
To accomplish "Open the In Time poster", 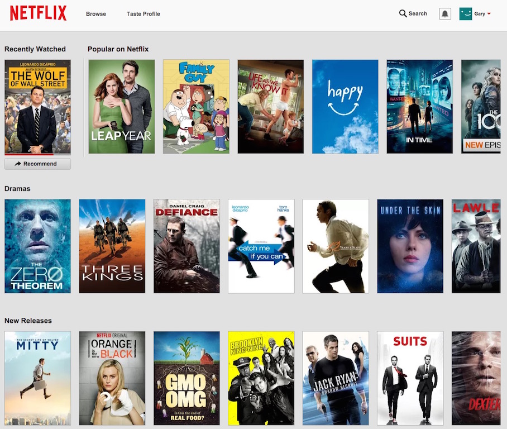I will click(420, 107).
